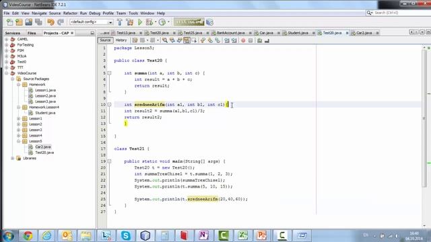Open the Tools menu
Image resolution: width=431 pixels, height=242 pixels.
133,13
